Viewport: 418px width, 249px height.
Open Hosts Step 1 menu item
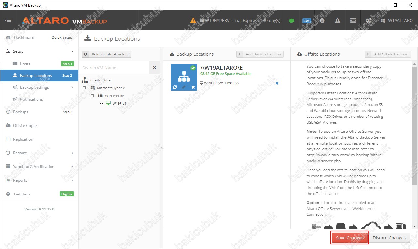click(x=39, y=64)
